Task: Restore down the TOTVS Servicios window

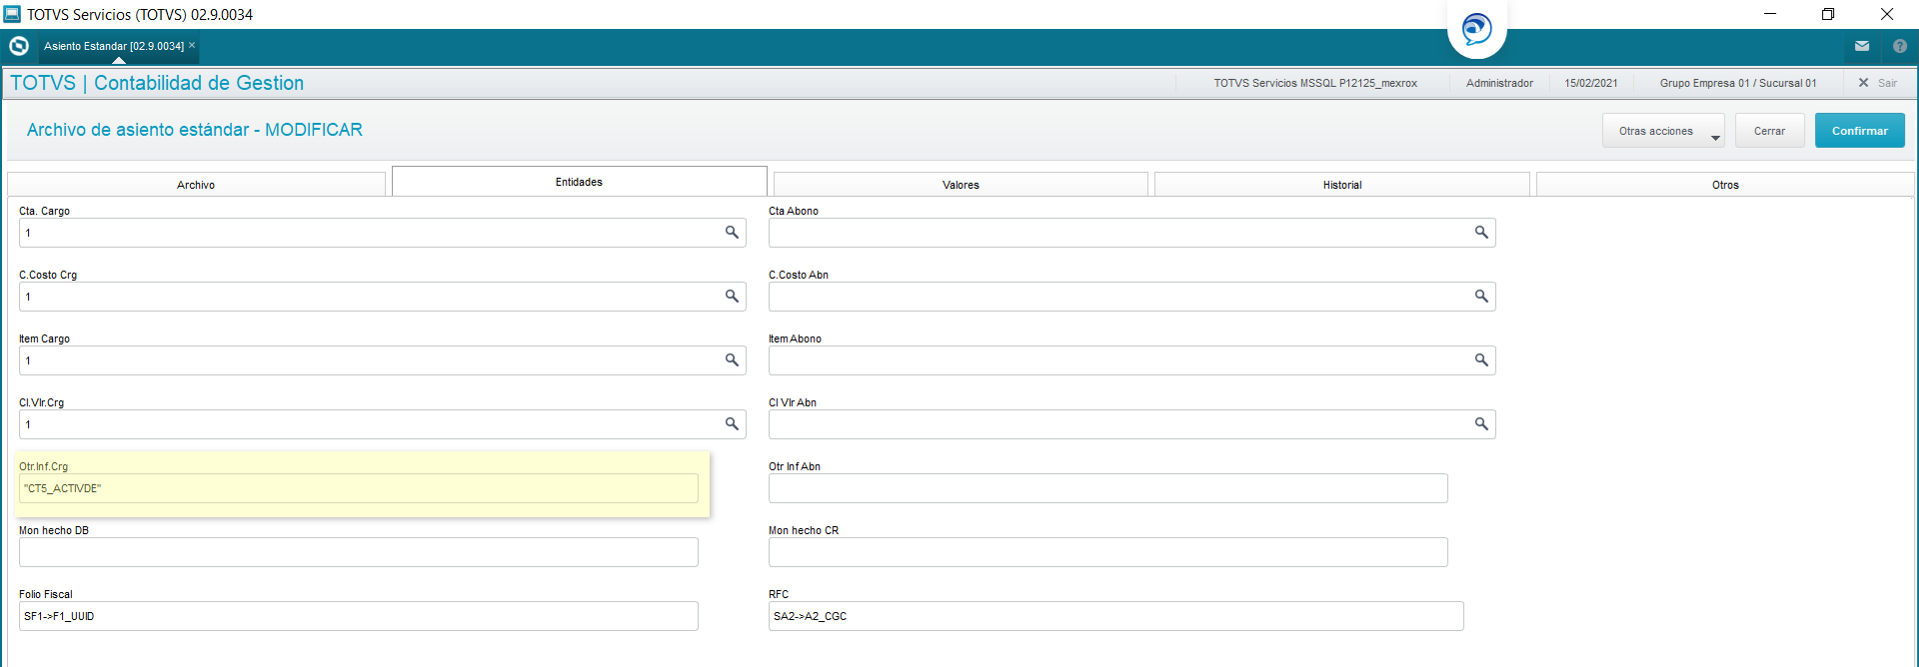Action: click(1828, 14)
